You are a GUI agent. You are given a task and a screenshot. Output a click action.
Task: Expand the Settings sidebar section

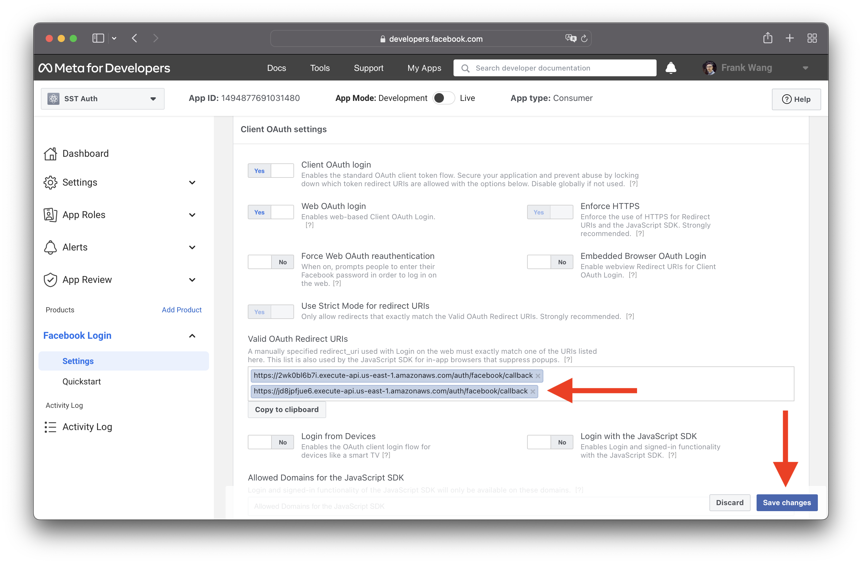pyautogui.click(x=192, y=182)
